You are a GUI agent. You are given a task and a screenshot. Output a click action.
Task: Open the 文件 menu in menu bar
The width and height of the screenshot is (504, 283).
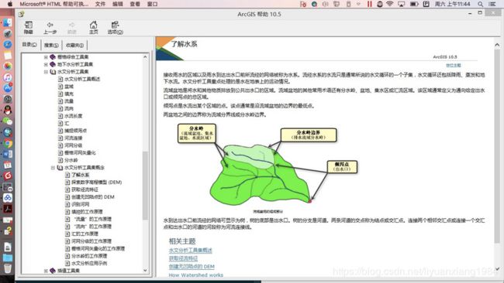100,4
